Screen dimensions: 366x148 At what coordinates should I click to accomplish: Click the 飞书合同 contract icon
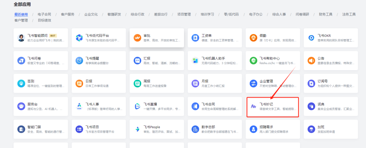coord(195,106)
